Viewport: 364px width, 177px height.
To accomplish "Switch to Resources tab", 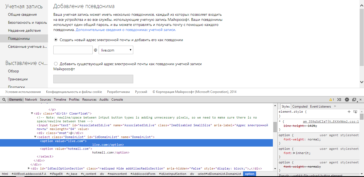I will (x=89, y=100).
